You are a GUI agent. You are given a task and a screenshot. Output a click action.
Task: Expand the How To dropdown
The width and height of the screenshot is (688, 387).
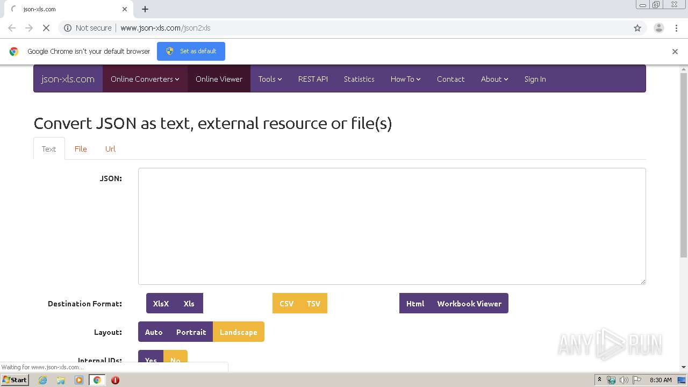[405, 79]
